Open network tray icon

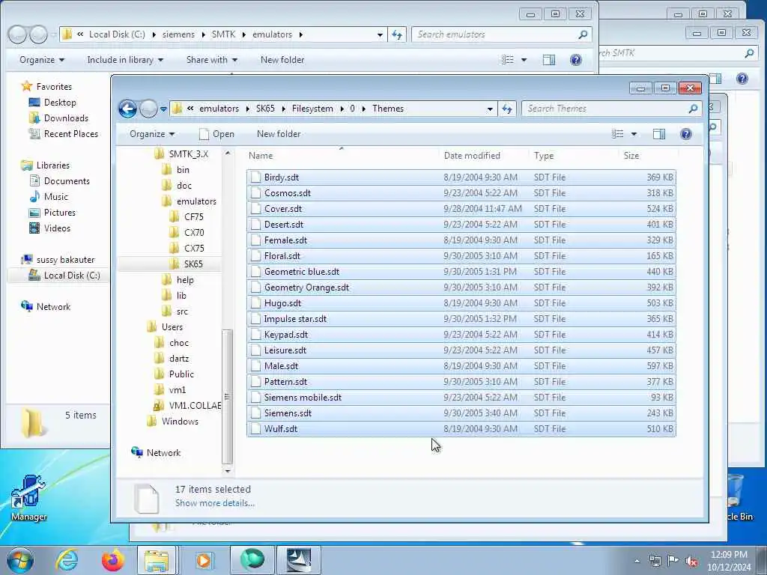click(655, 561)
